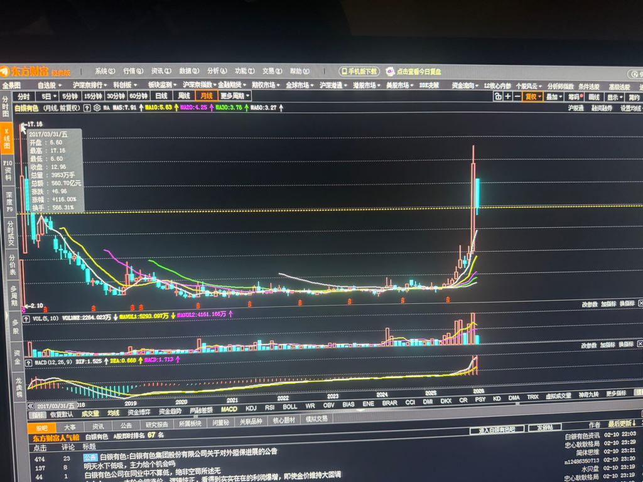Open 龙虎榜 in left sidebar
This screenshot has height=482, width=643.
click(19, 387)
